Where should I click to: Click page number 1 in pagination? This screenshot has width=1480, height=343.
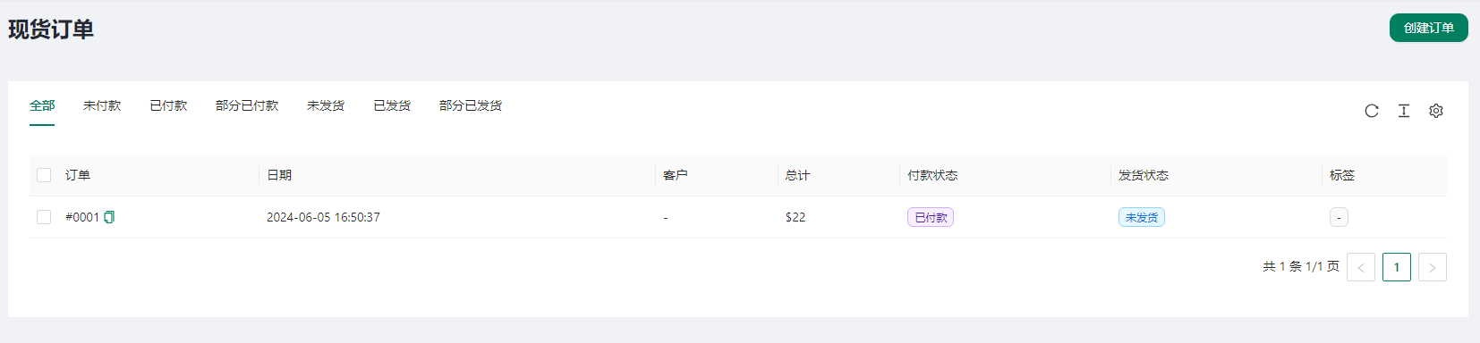[1396, 267]
